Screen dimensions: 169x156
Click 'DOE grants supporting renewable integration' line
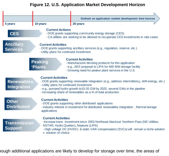tap(103, 81)
